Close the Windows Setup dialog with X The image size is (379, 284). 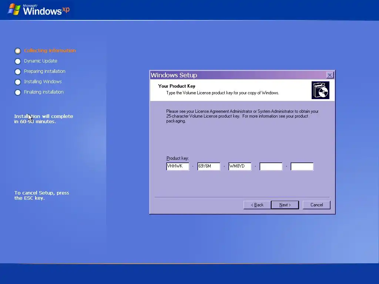[330, 75]
